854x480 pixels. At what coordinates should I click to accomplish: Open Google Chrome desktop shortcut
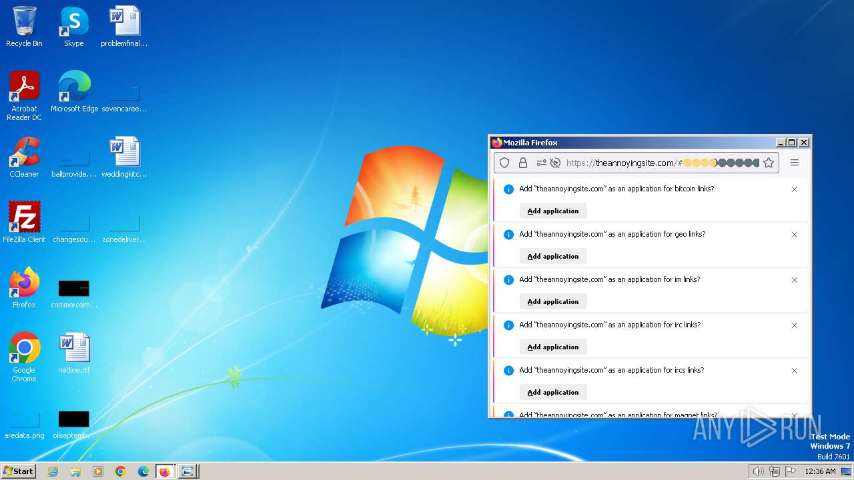coord(24,357)
